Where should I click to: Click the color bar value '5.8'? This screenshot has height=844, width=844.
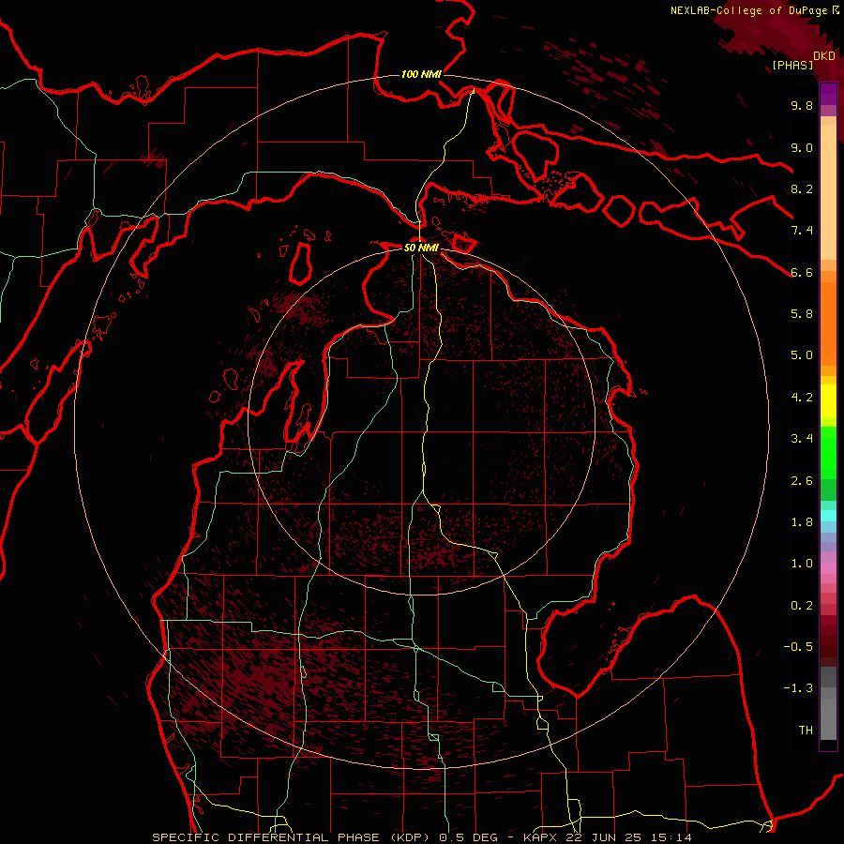[x=802, y=314]
